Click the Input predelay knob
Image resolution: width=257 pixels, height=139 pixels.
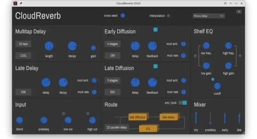coord(44,120)
